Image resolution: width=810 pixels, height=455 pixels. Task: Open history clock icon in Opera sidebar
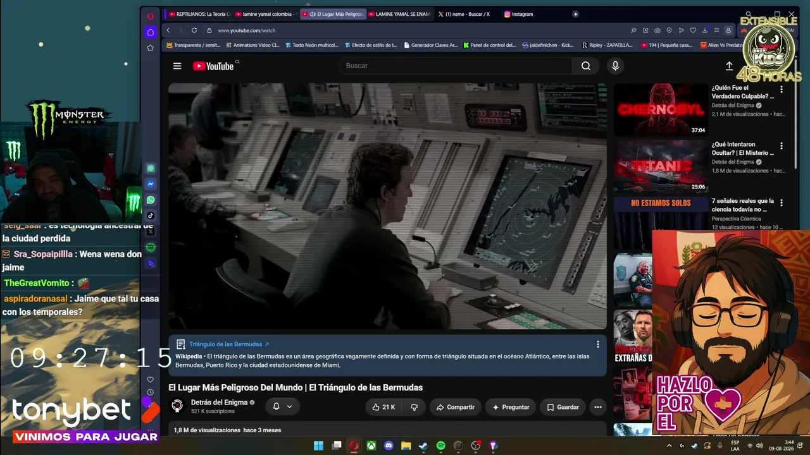tap(150, 392)
